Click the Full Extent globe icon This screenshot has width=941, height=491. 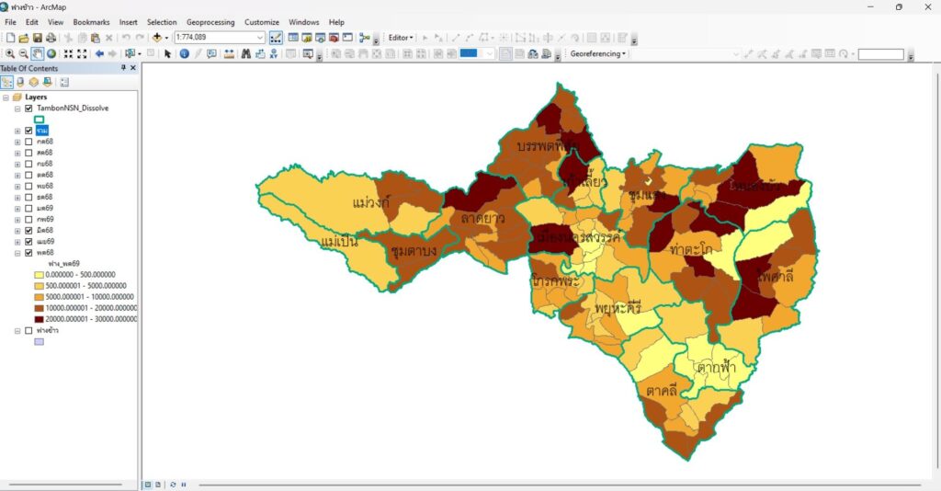[x=51, y=53]
